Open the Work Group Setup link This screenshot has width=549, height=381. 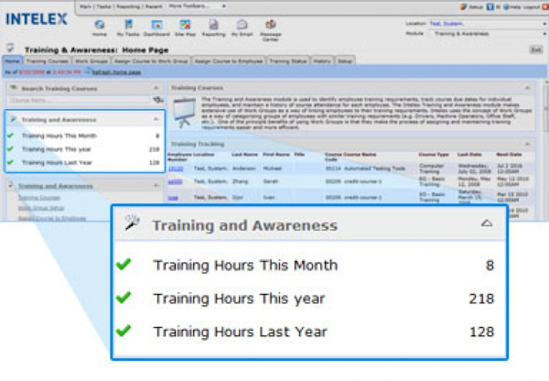coord(41,208)
